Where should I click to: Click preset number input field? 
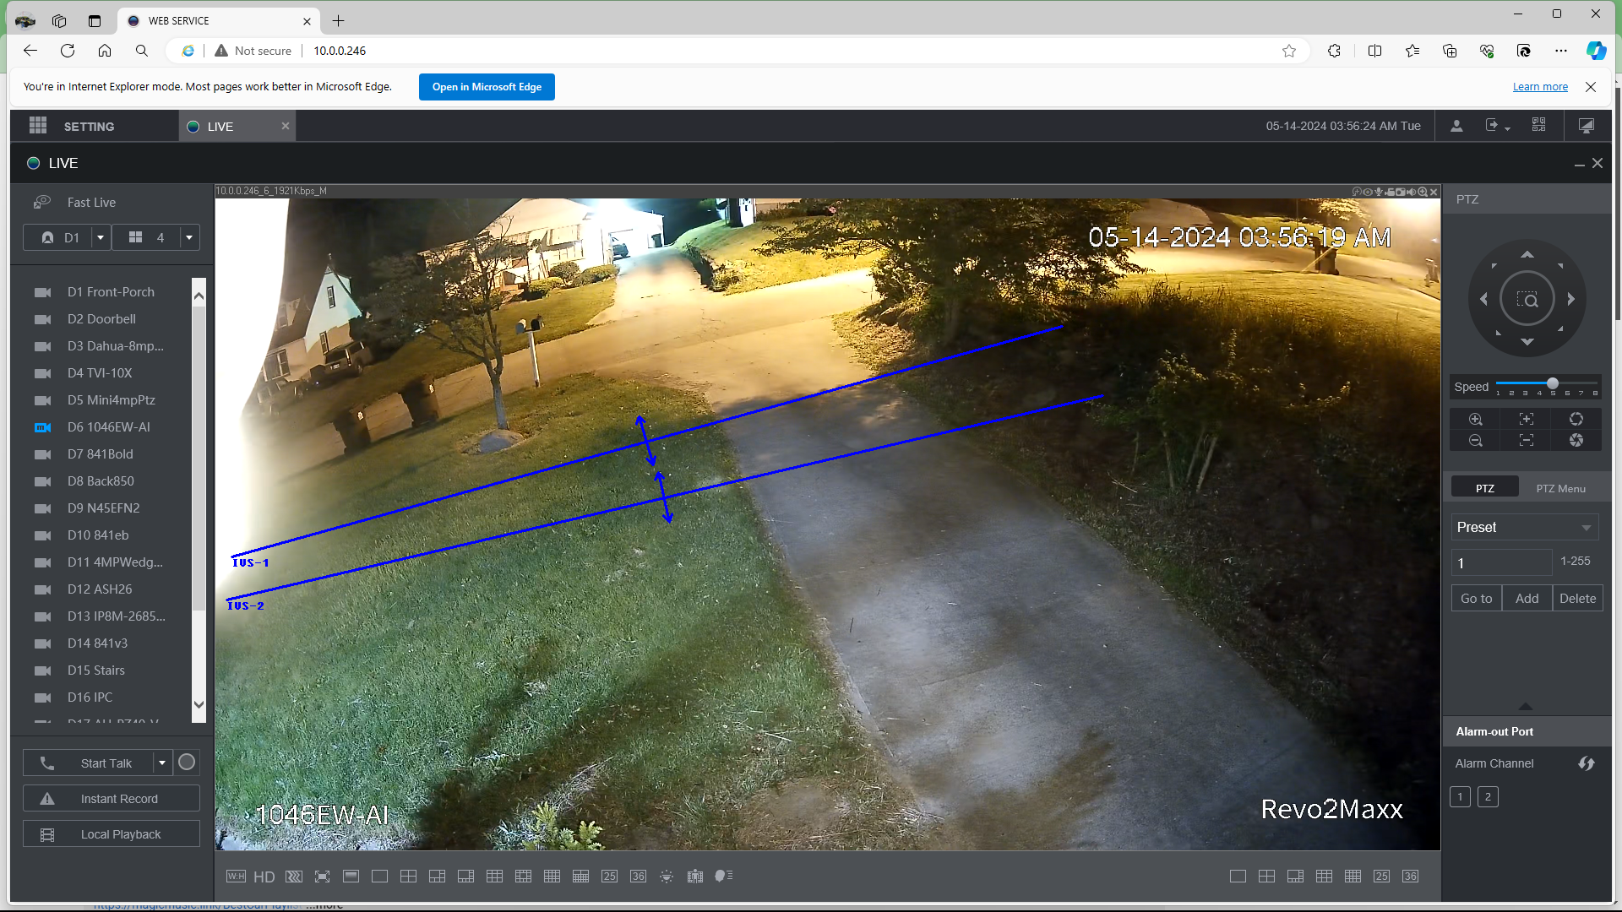[x=1502, y=562]
